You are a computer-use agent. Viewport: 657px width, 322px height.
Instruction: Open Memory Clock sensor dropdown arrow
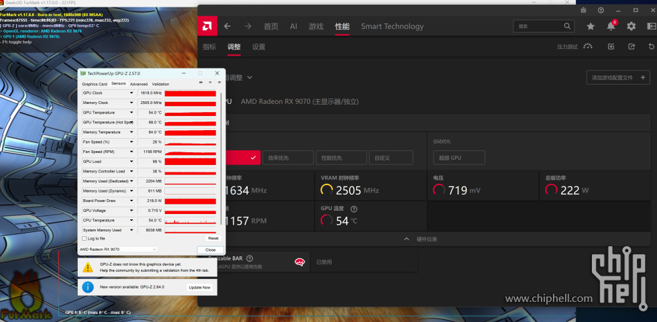pos(131,103)
